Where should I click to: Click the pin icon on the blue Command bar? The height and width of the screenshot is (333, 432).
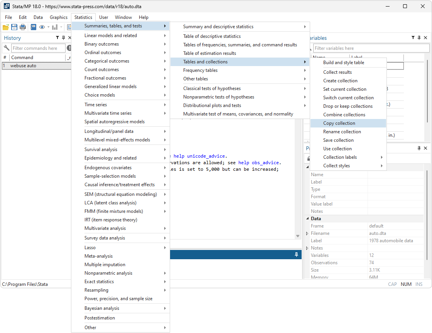(x=297, y=254)
